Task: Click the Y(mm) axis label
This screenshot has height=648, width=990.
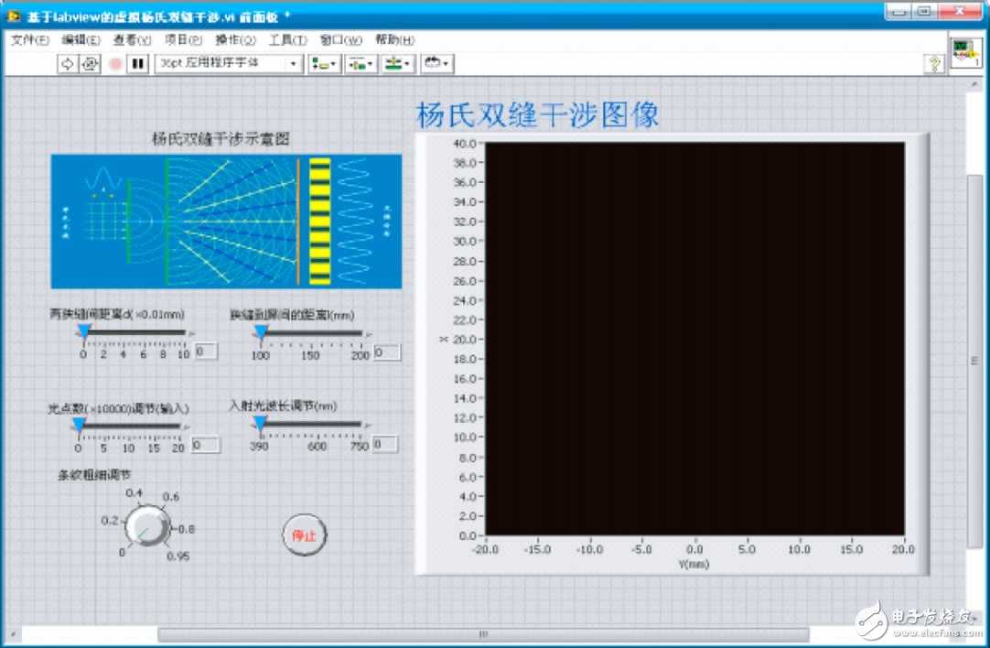Action: (x=694, y=564)
